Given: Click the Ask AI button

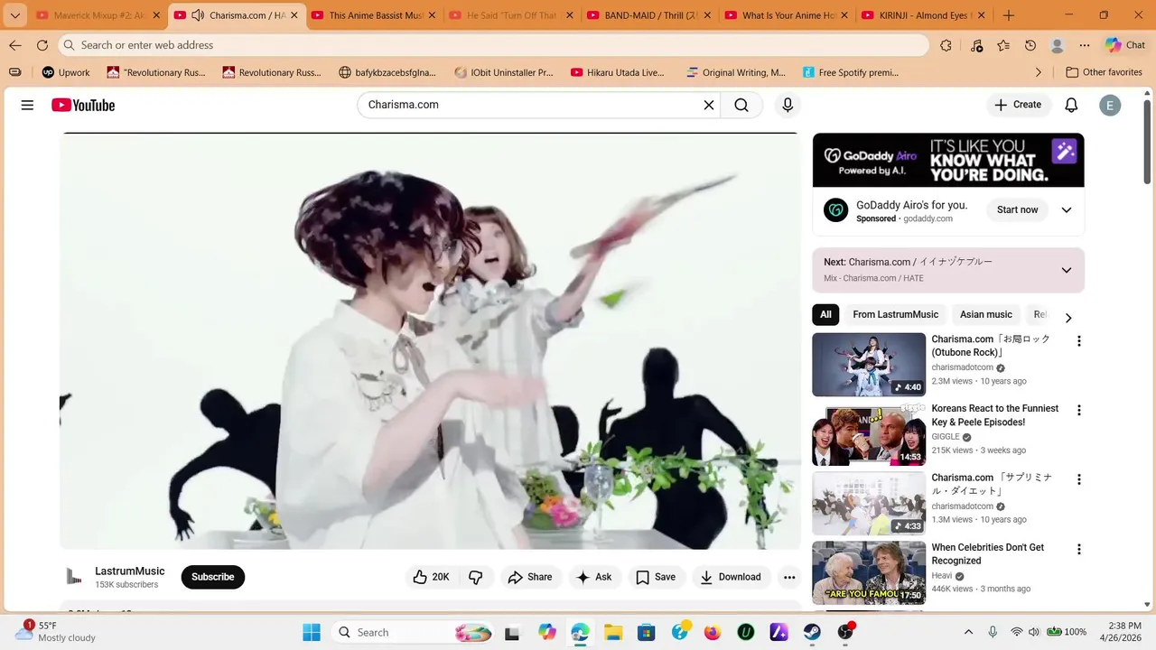Looking at the screenshot, I should 594,577.
